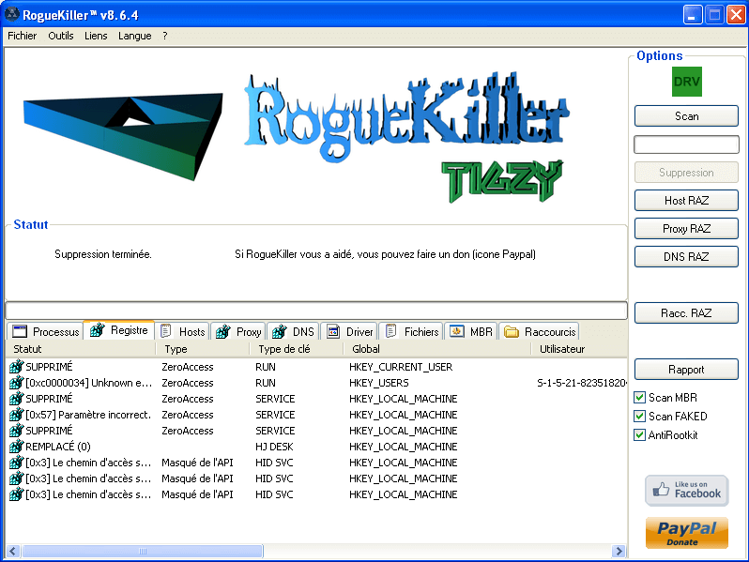The height and width of the screenshot is (562, 749).
Task: Click the horizontal scrollbar thumb
Action: tap(143, 551)
